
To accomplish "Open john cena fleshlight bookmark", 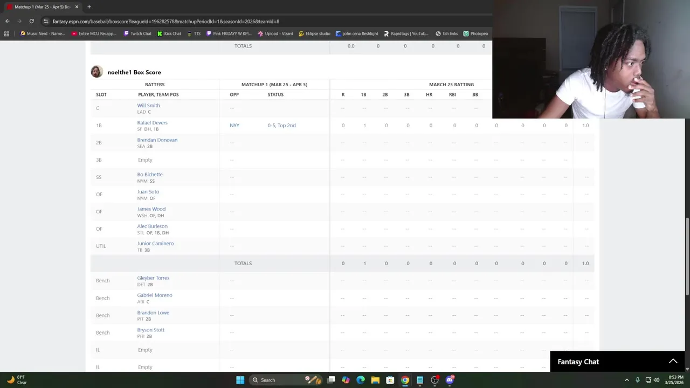I will click(357, 33).
